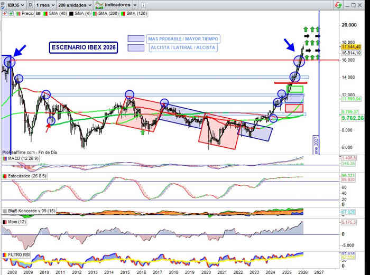Open Blai5 Koncorde indicator settings label
This screenshot has height=275, width=370.
31,210
